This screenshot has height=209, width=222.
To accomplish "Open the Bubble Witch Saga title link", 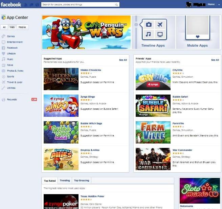I will coord(91,124).
